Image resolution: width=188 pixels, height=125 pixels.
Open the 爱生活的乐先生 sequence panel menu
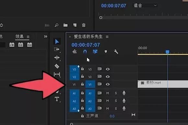107,37
